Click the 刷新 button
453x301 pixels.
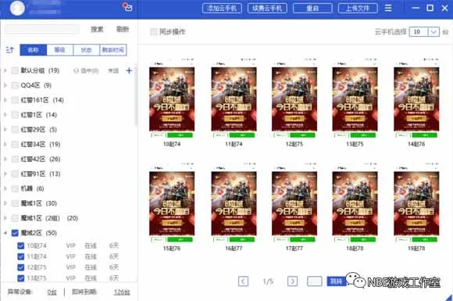tap(123, 29)
